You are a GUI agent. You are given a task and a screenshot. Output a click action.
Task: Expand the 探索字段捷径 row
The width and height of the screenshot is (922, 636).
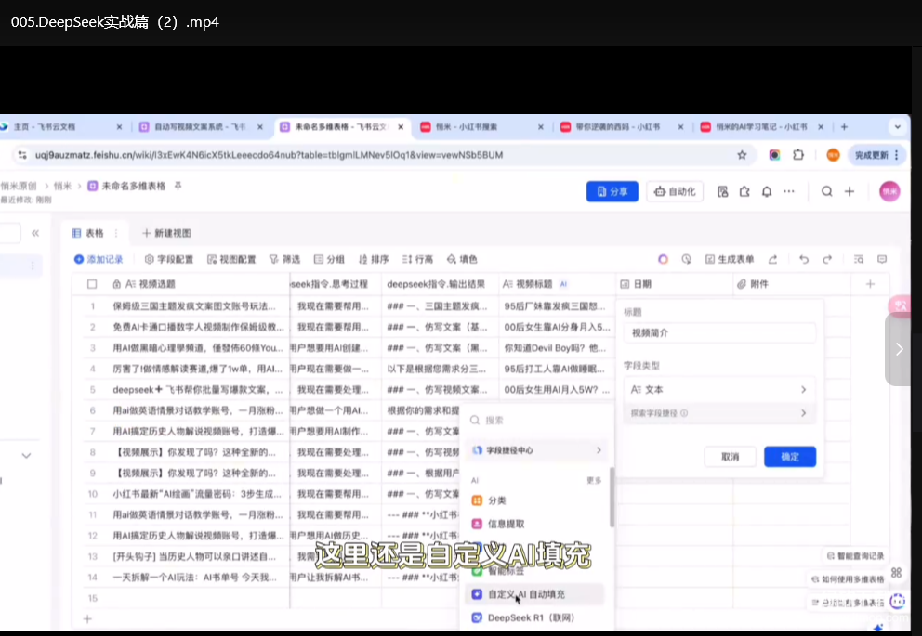(x=719, y=413)
